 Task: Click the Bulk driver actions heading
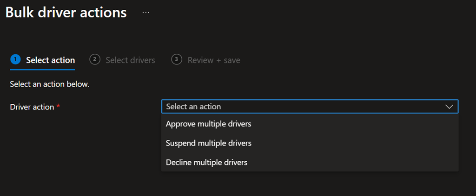pyautogui.click(x=66, y=13)
